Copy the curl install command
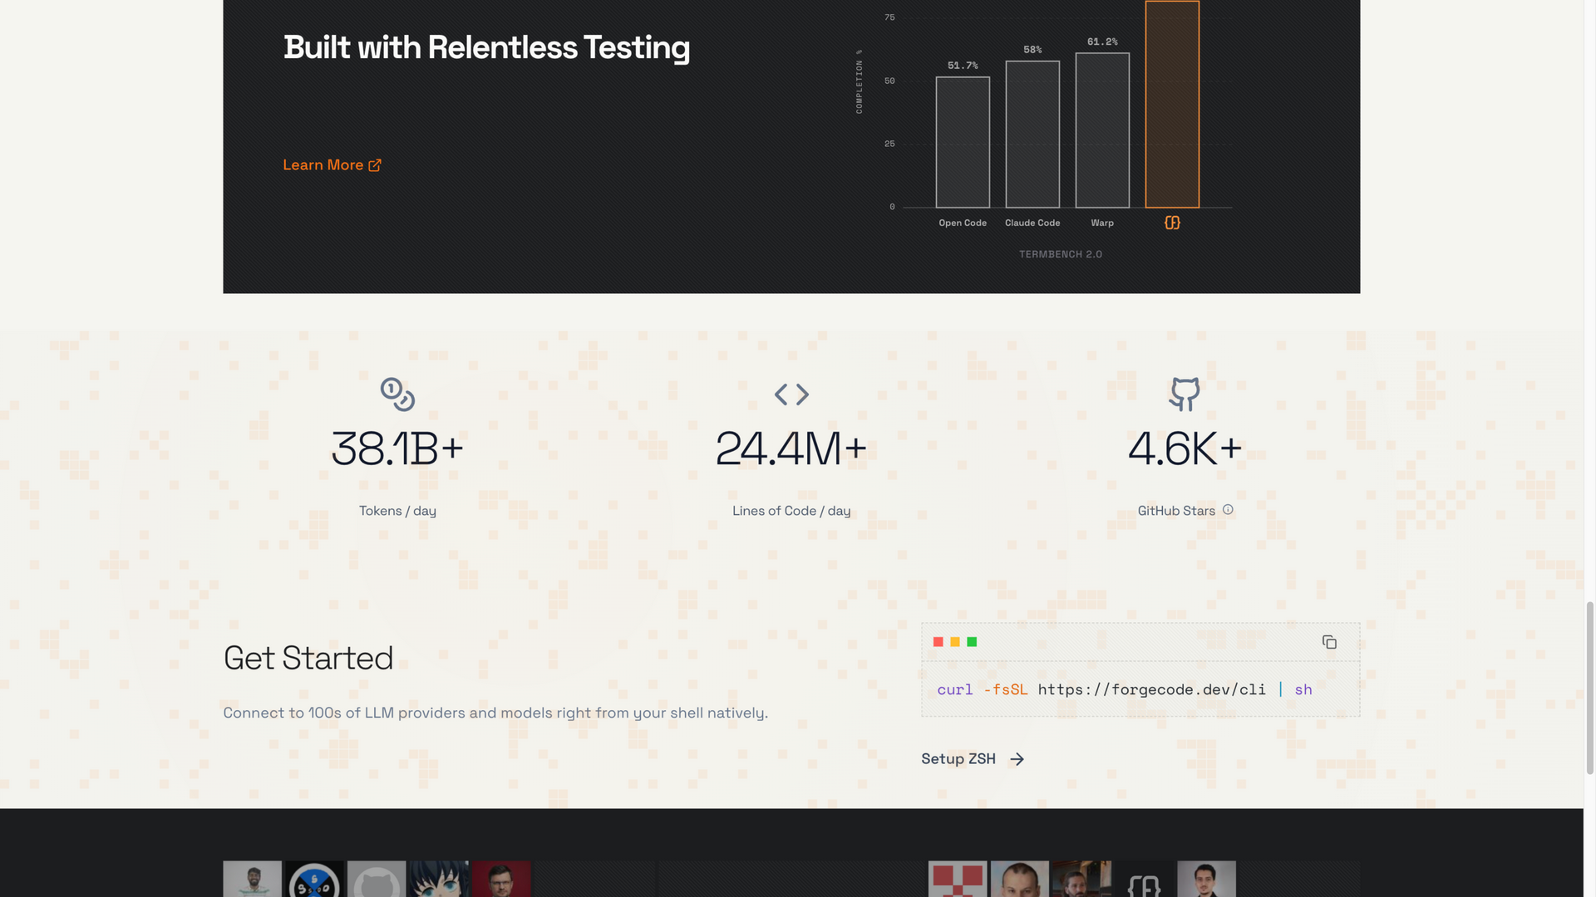 (1329, 642)
